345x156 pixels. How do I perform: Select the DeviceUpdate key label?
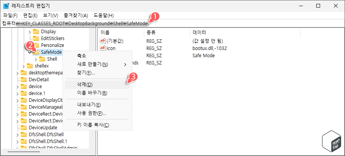point(43,127)
